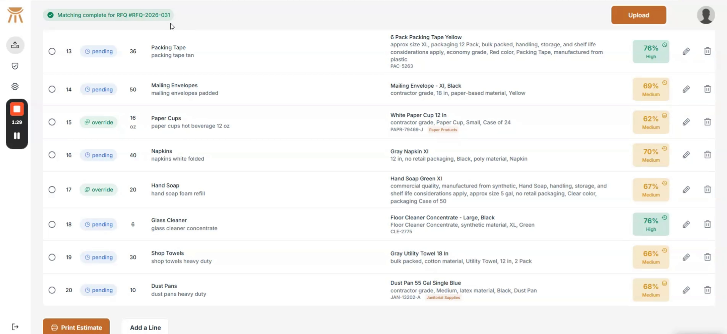The height and width of the screenshot is (334, 727).
Task: Click the 76% High score for Packing Tape
Action: 651,52
